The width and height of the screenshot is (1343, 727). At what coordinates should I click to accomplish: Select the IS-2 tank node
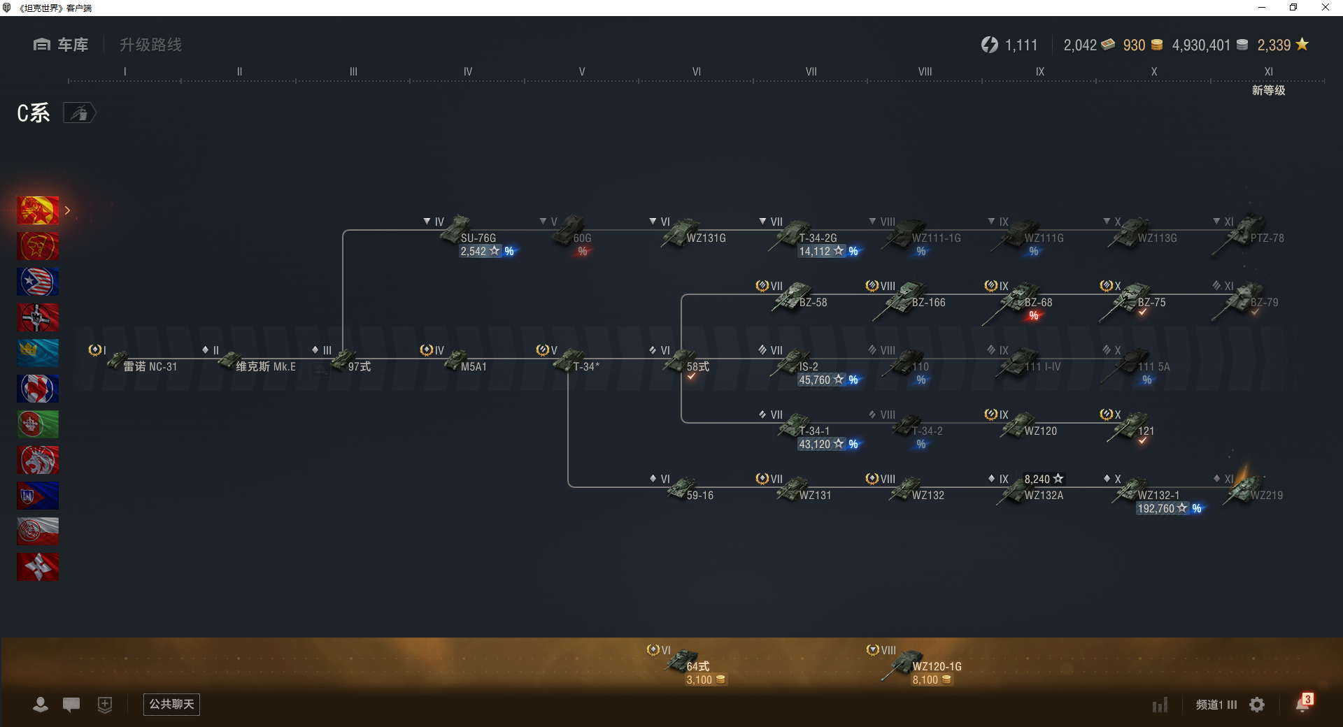click(811, 365)
